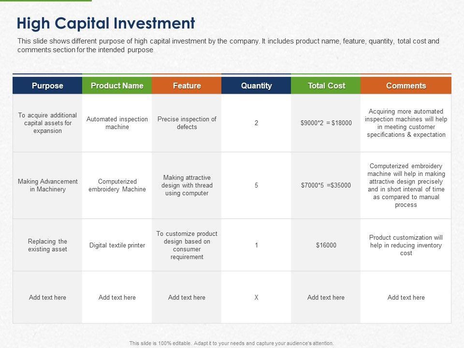Click the High Capital Investment slide title

(x=106, y=23)
